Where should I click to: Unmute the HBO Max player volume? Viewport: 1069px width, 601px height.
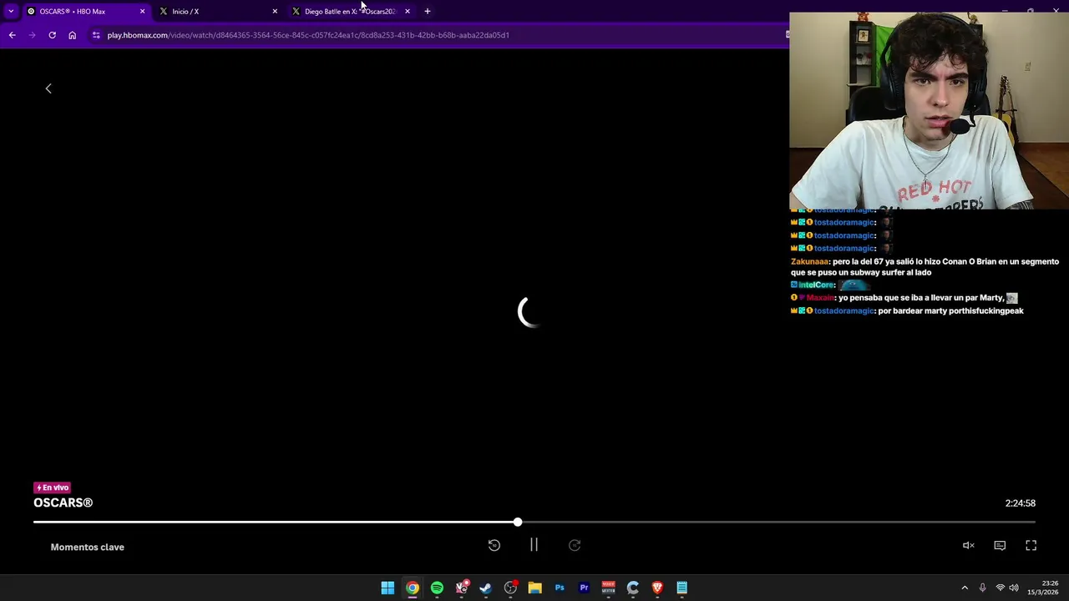(x=969, y=545)
